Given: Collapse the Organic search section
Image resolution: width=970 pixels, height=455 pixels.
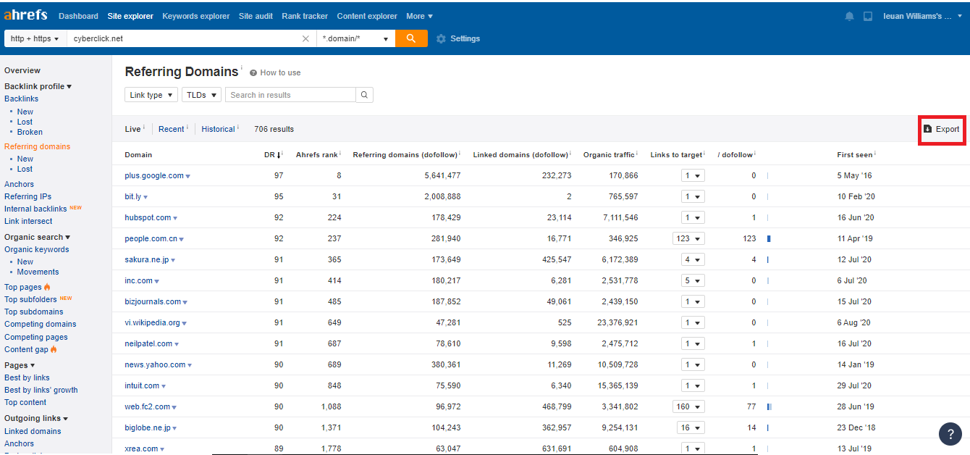Looking at the screenshot, I should tap(37, 237).
